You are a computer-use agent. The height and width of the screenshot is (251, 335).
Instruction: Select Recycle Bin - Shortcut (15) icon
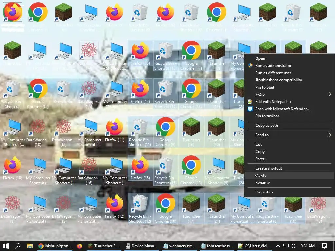coord(166,170)
